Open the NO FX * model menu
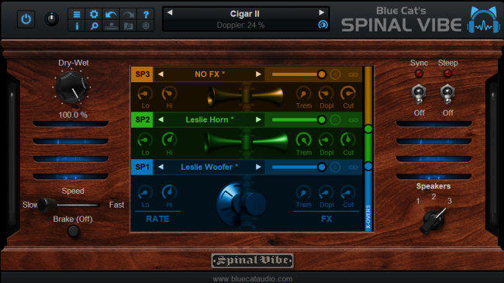The width and height of the screenshot is (504, 283). tap(209, 74)
